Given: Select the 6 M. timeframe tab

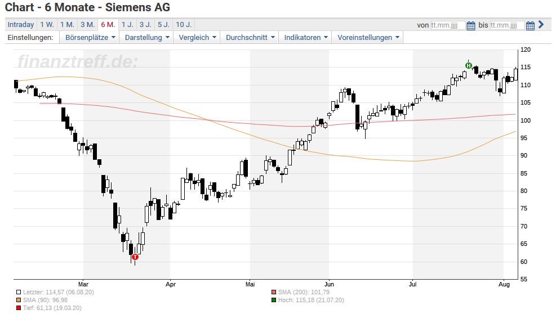Looking at the screenshot, I should (x=108, y=25).
